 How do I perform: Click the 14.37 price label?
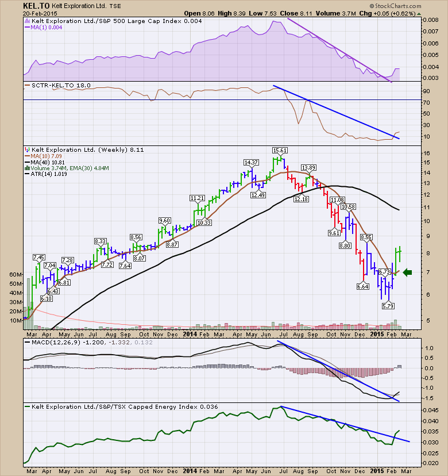point(251,163)
